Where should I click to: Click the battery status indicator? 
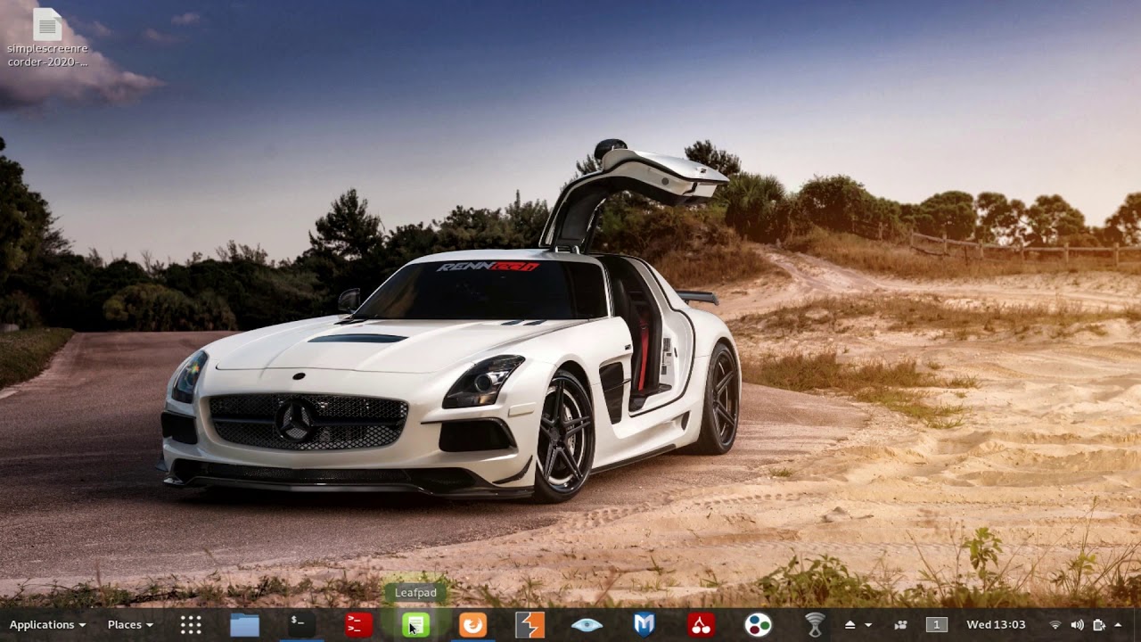(x=1099, y=625)
